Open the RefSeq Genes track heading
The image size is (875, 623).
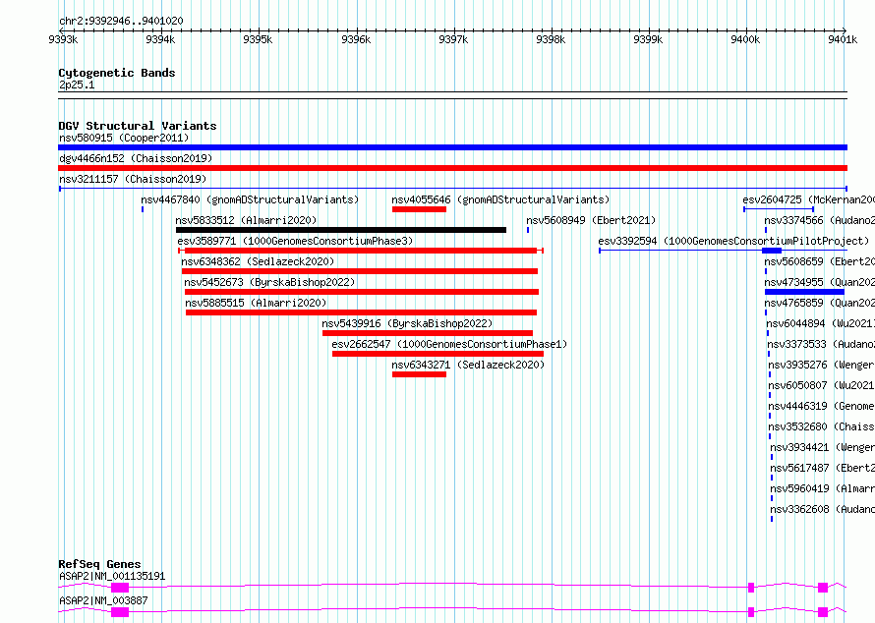coord(99,564)
